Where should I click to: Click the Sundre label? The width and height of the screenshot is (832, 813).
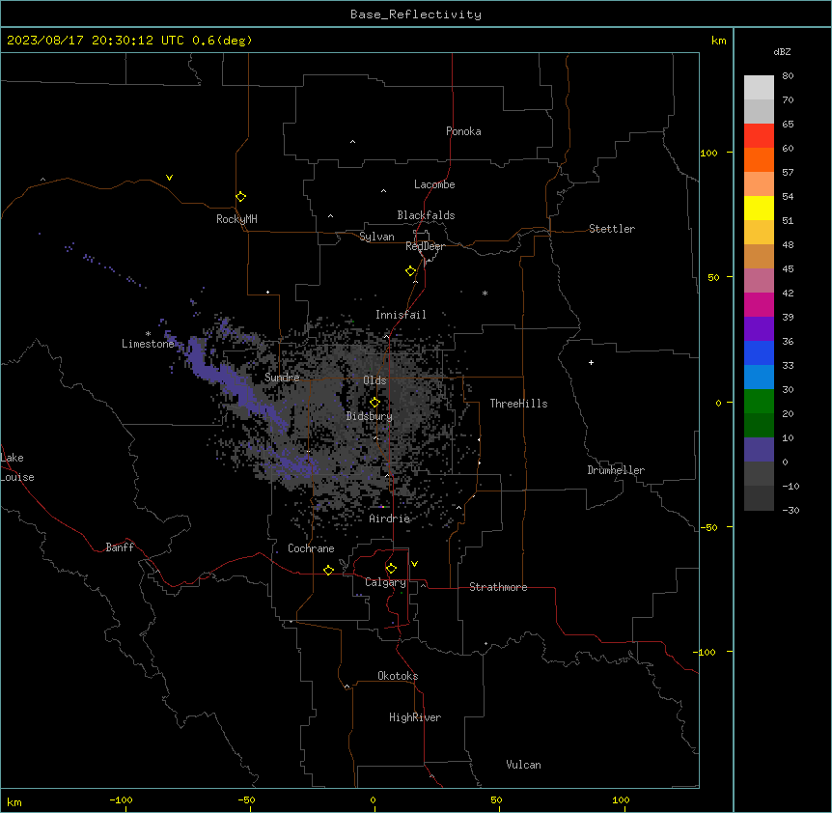pyautogui.click(x=282, y=378)
